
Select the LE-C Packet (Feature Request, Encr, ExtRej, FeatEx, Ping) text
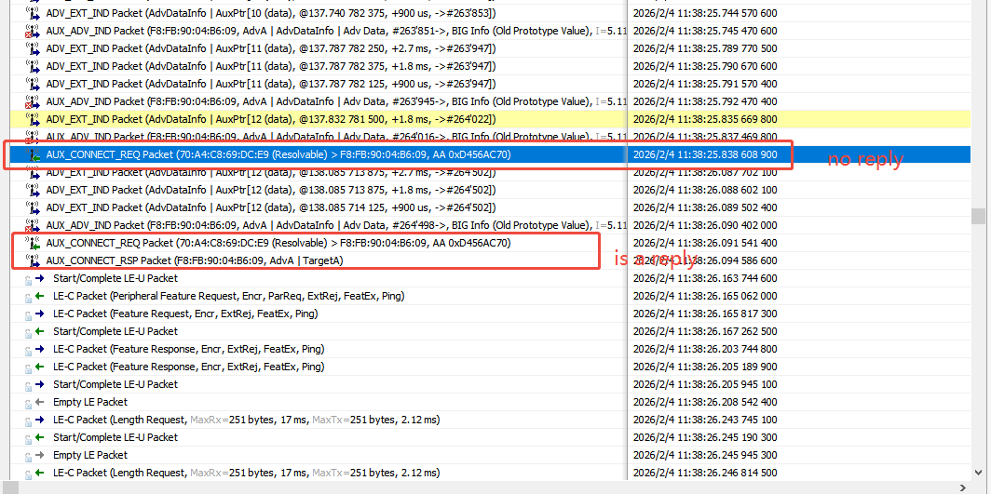[185, 314]
